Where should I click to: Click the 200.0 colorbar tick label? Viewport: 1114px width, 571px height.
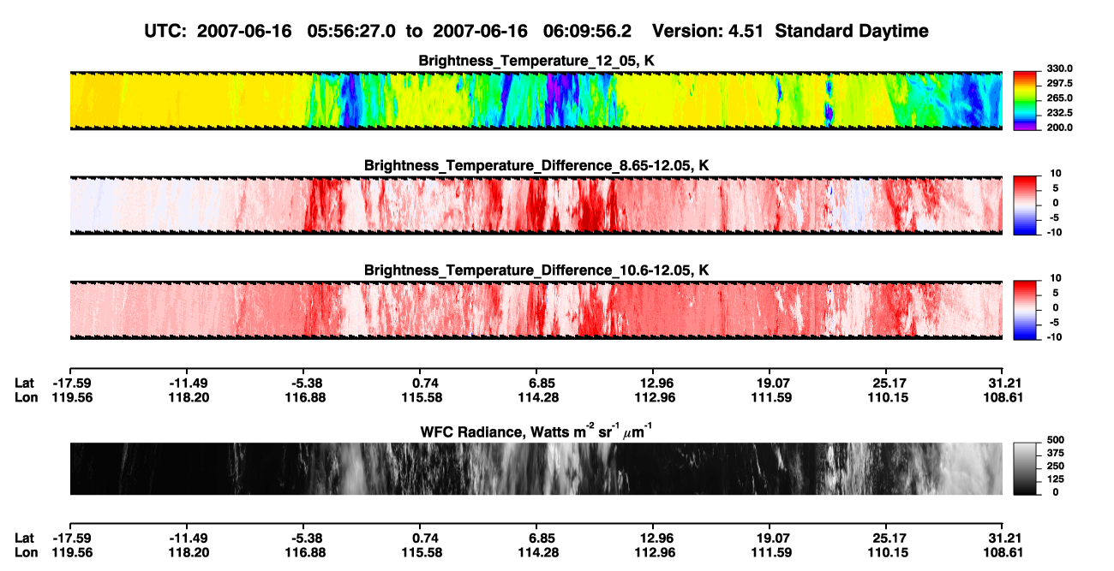point(1060,128)
